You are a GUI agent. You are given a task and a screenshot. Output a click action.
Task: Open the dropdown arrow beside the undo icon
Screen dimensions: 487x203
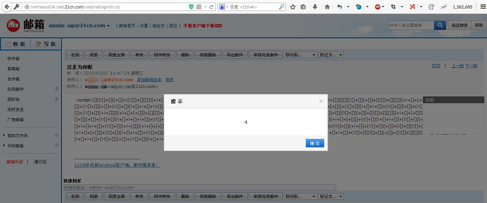point(348,7)
